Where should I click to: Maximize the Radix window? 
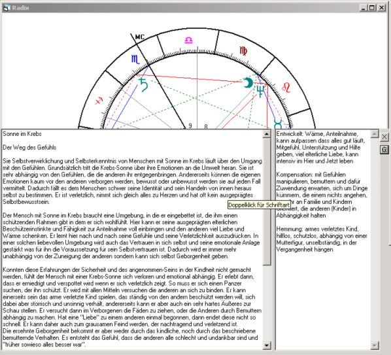(372, 8)
